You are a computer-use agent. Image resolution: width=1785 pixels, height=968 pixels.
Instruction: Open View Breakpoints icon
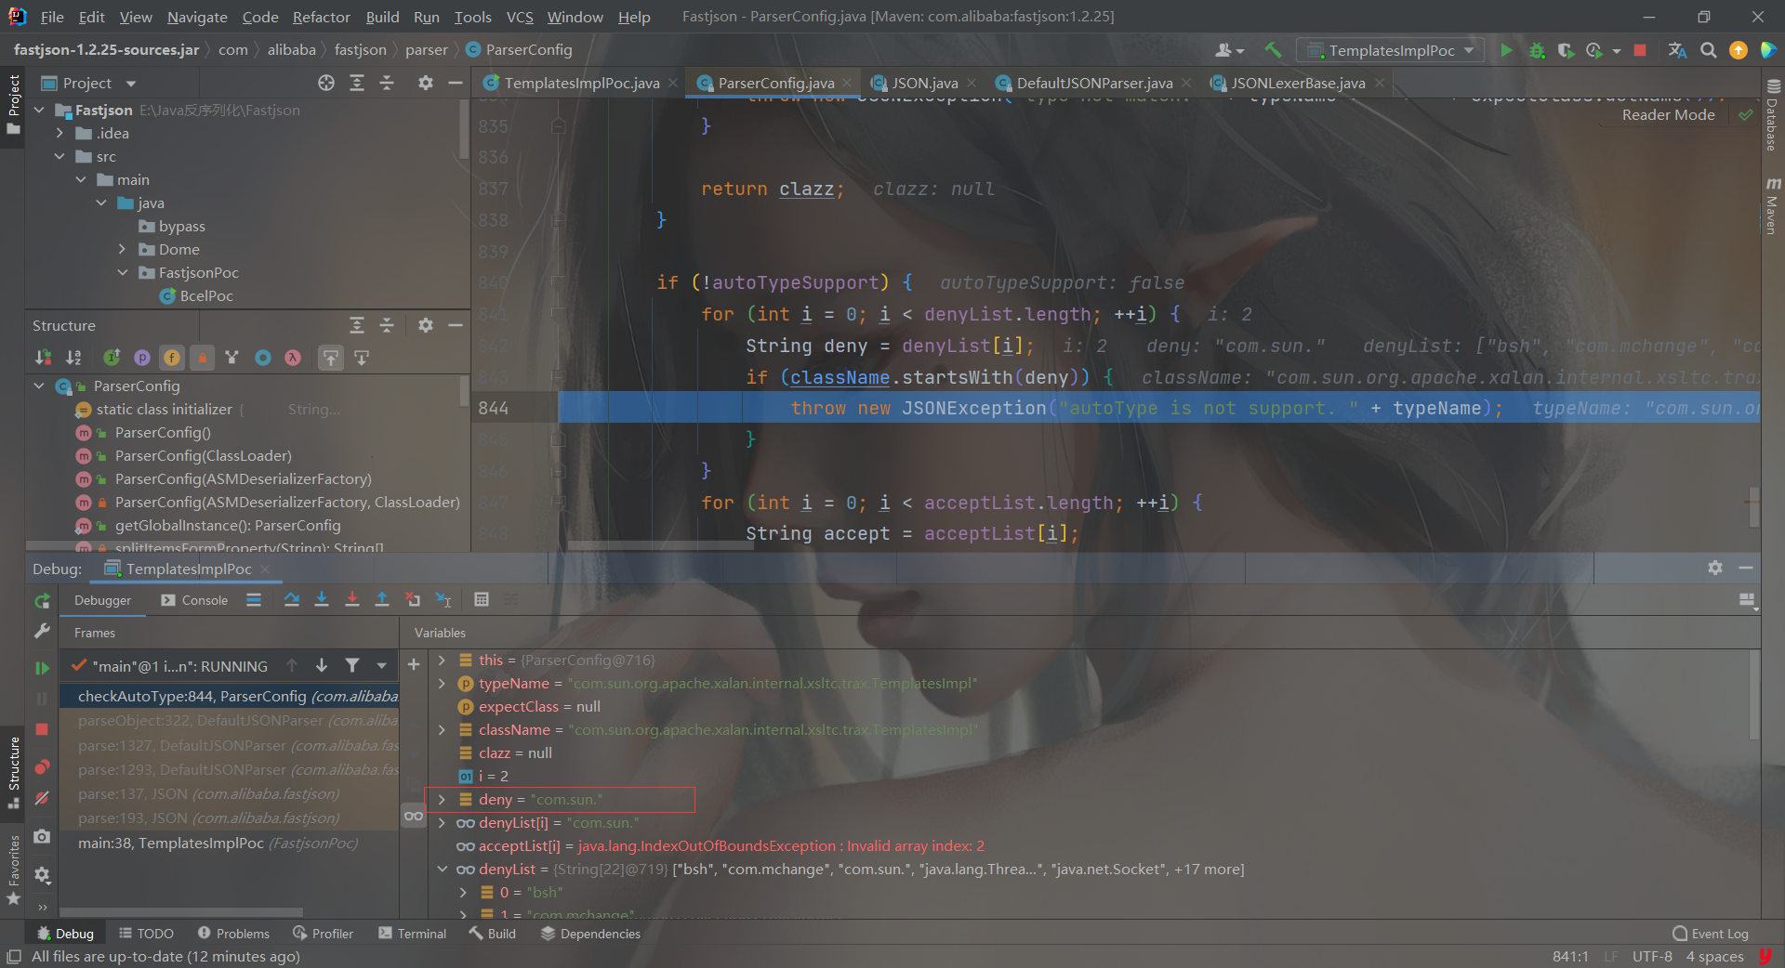tap(42, 767)
